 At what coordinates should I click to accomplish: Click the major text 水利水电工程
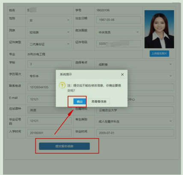coord(36,54)
